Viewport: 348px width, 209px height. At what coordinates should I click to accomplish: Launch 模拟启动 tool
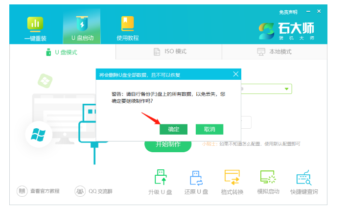tap(268, 177)
